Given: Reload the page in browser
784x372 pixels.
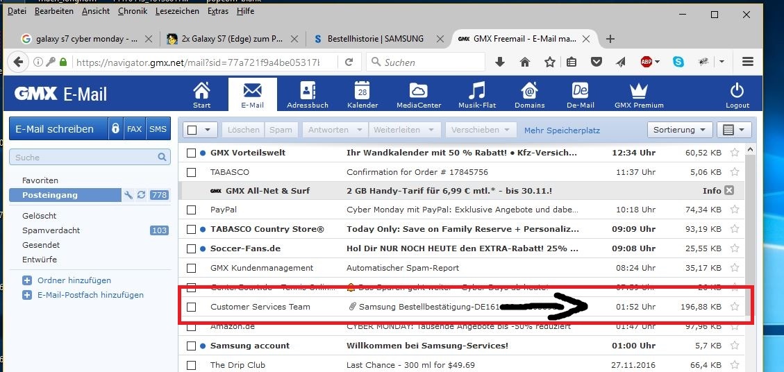Looking at the screenshot, I should point(349,62).
